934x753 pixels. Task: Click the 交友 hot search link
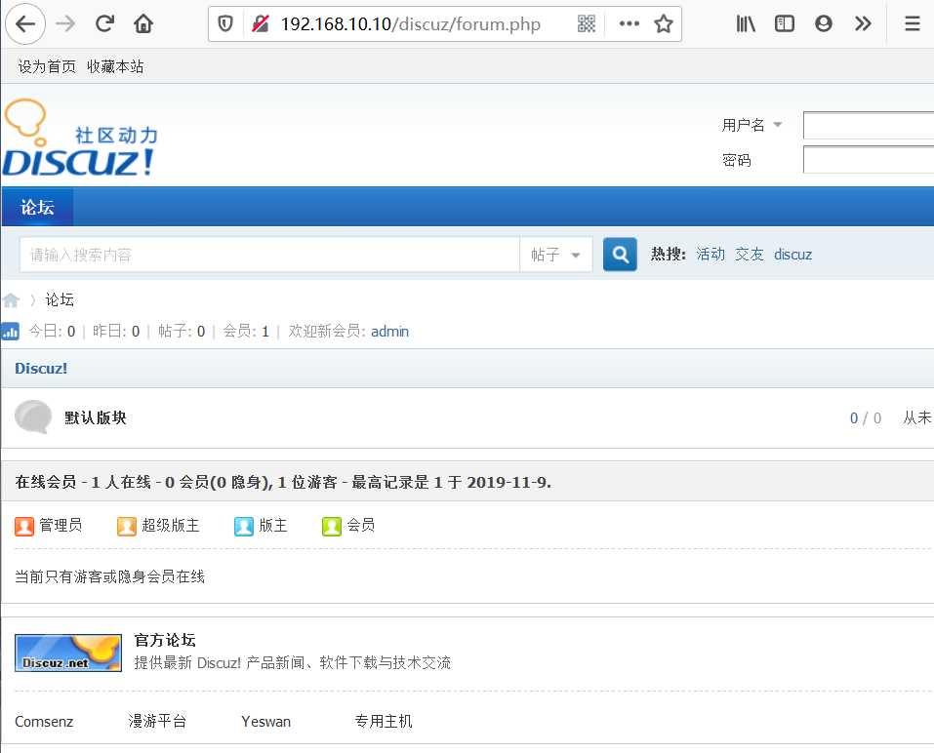(x=750, y=255)
